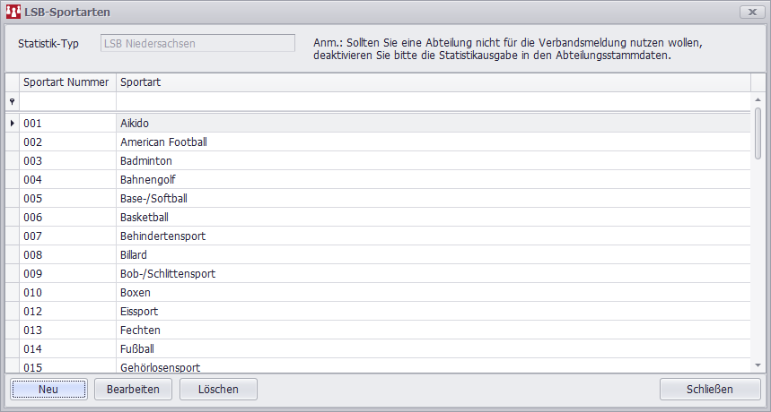771x412 pixels.
Task: Sort by Sportart Nummer column header
Action: click(67, 82)
